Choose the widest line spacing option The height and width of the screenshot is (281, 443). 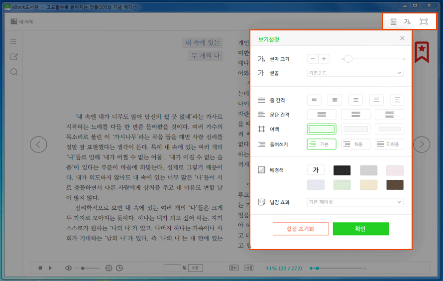coord(397,100)
